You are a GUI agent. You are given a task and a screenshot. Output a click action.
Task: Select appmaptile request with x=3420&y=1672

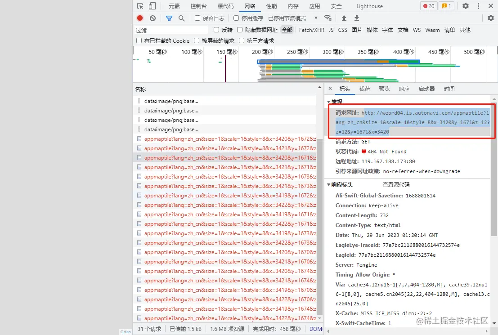pos(225,139)
